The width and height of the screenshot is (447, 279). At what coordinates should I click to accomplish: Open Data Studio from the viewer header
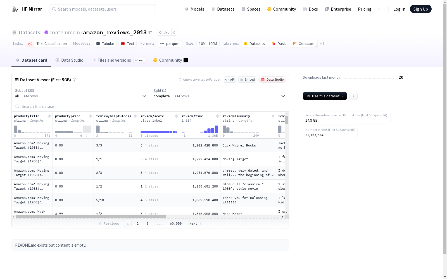(x=272, y=80)
